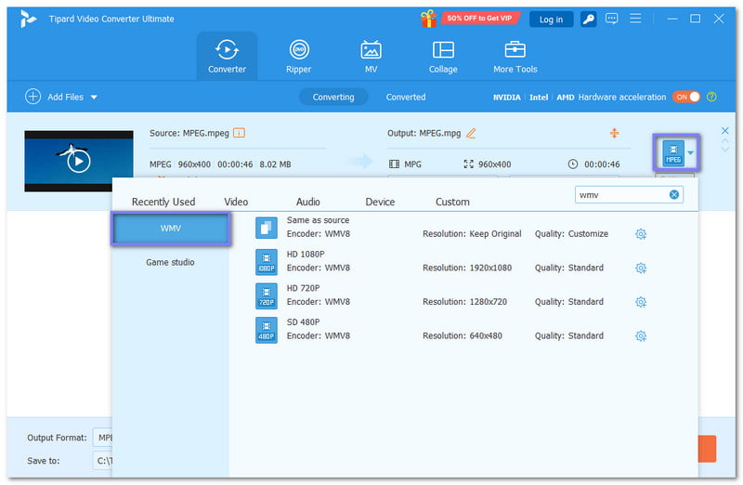Viewport: 743px width, 485px height.
Task: Click the MPEG output format icon
Action: click(x=672, y=152)
